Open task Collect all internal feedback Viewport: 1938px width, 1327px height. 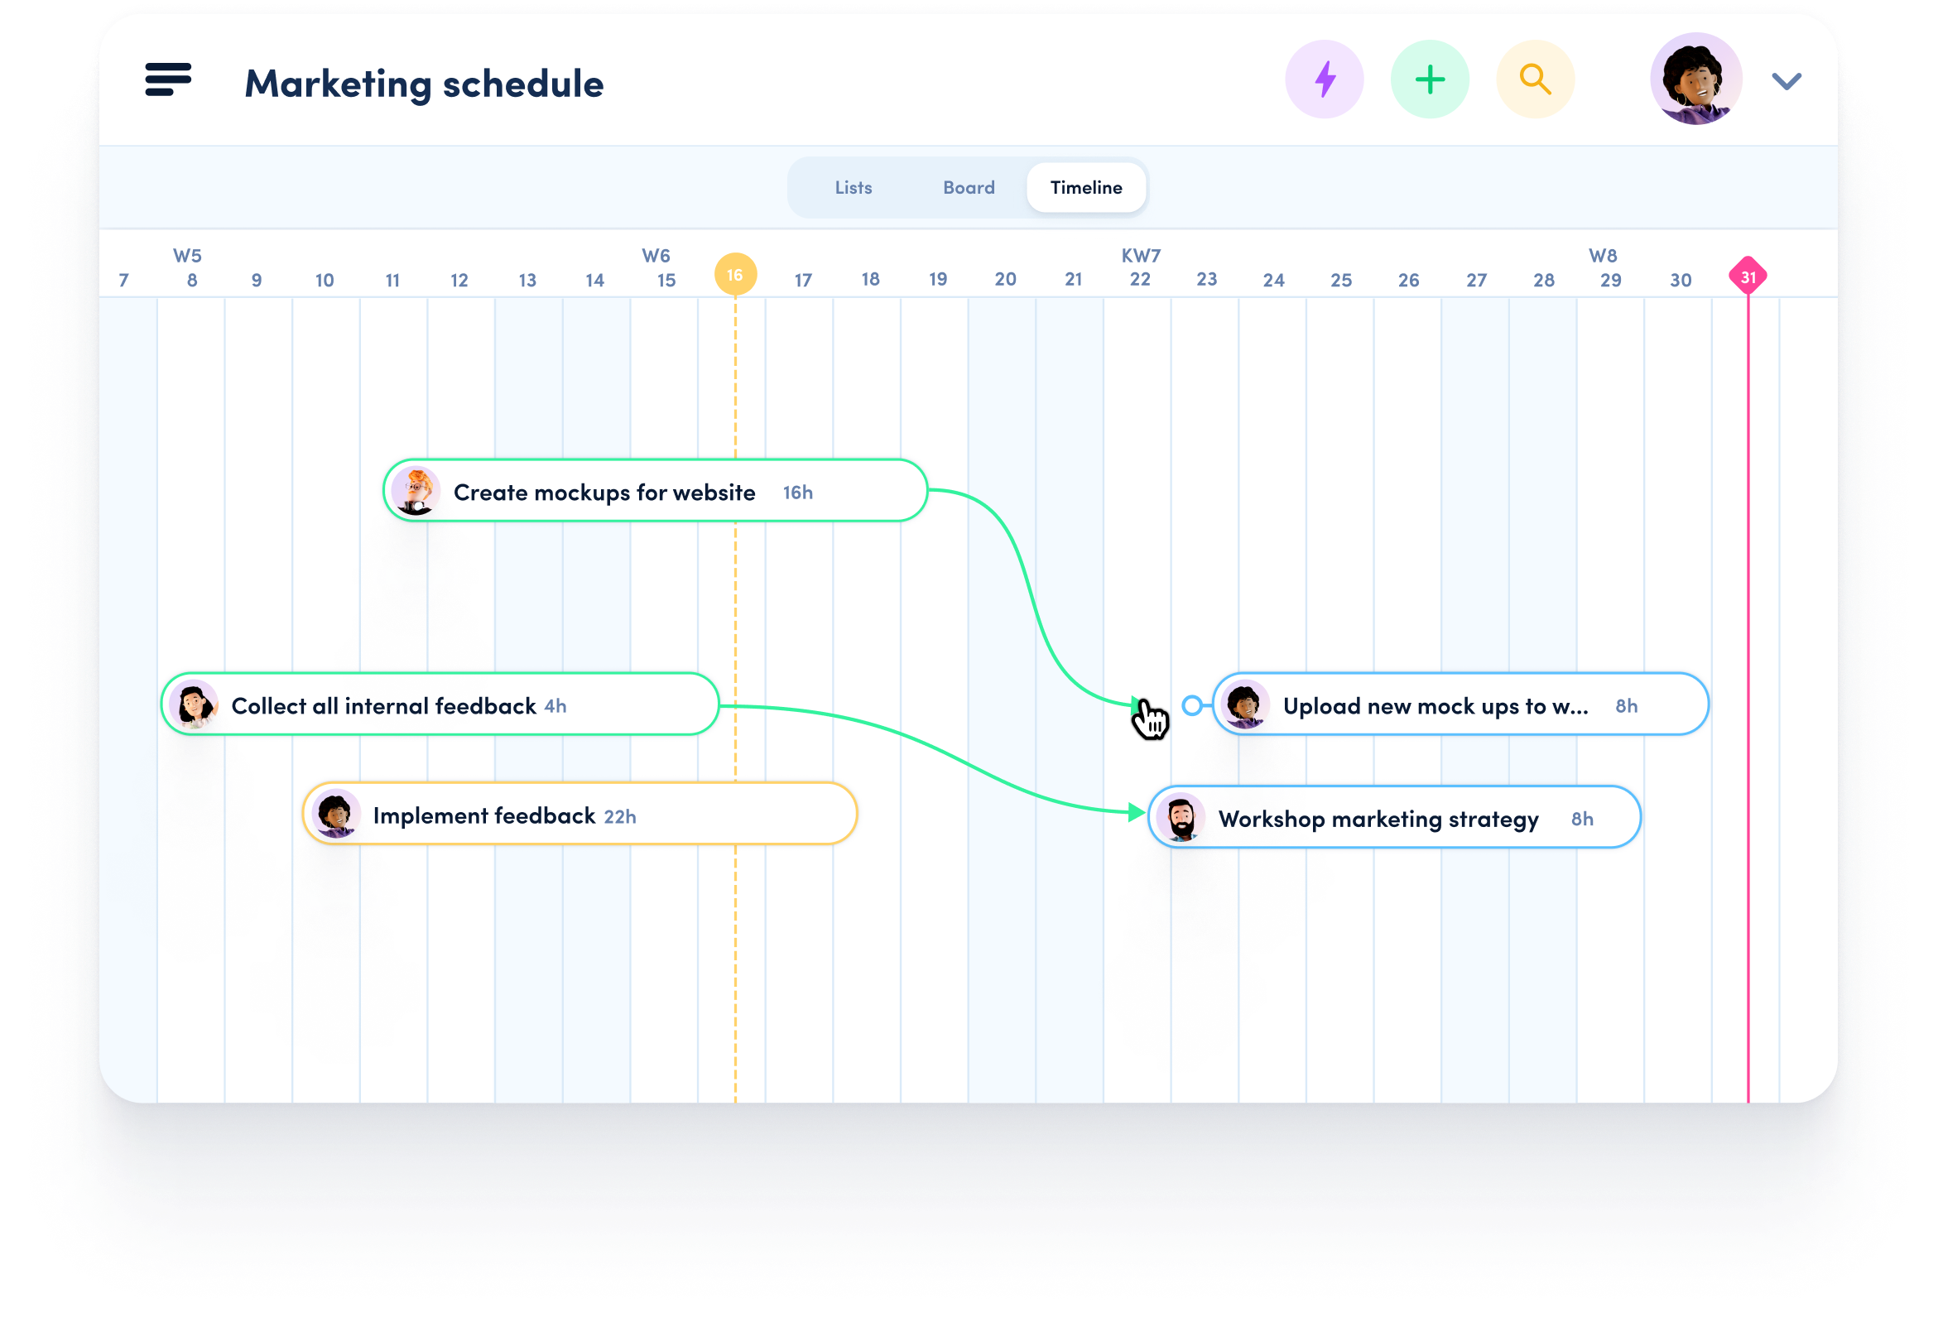440,704
